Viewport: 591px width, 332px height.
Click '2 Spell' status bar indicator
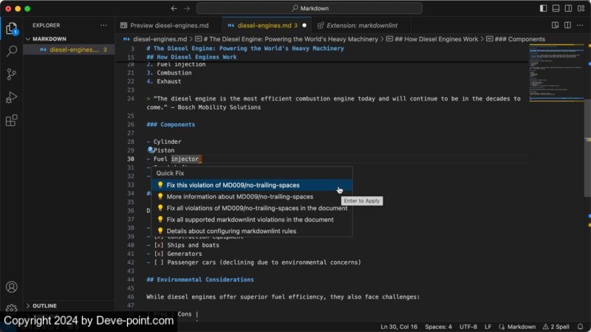tap(556, 326)
